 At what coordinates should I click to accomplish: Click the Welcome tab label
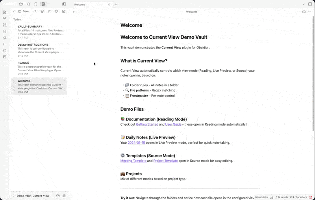point(80,4)
